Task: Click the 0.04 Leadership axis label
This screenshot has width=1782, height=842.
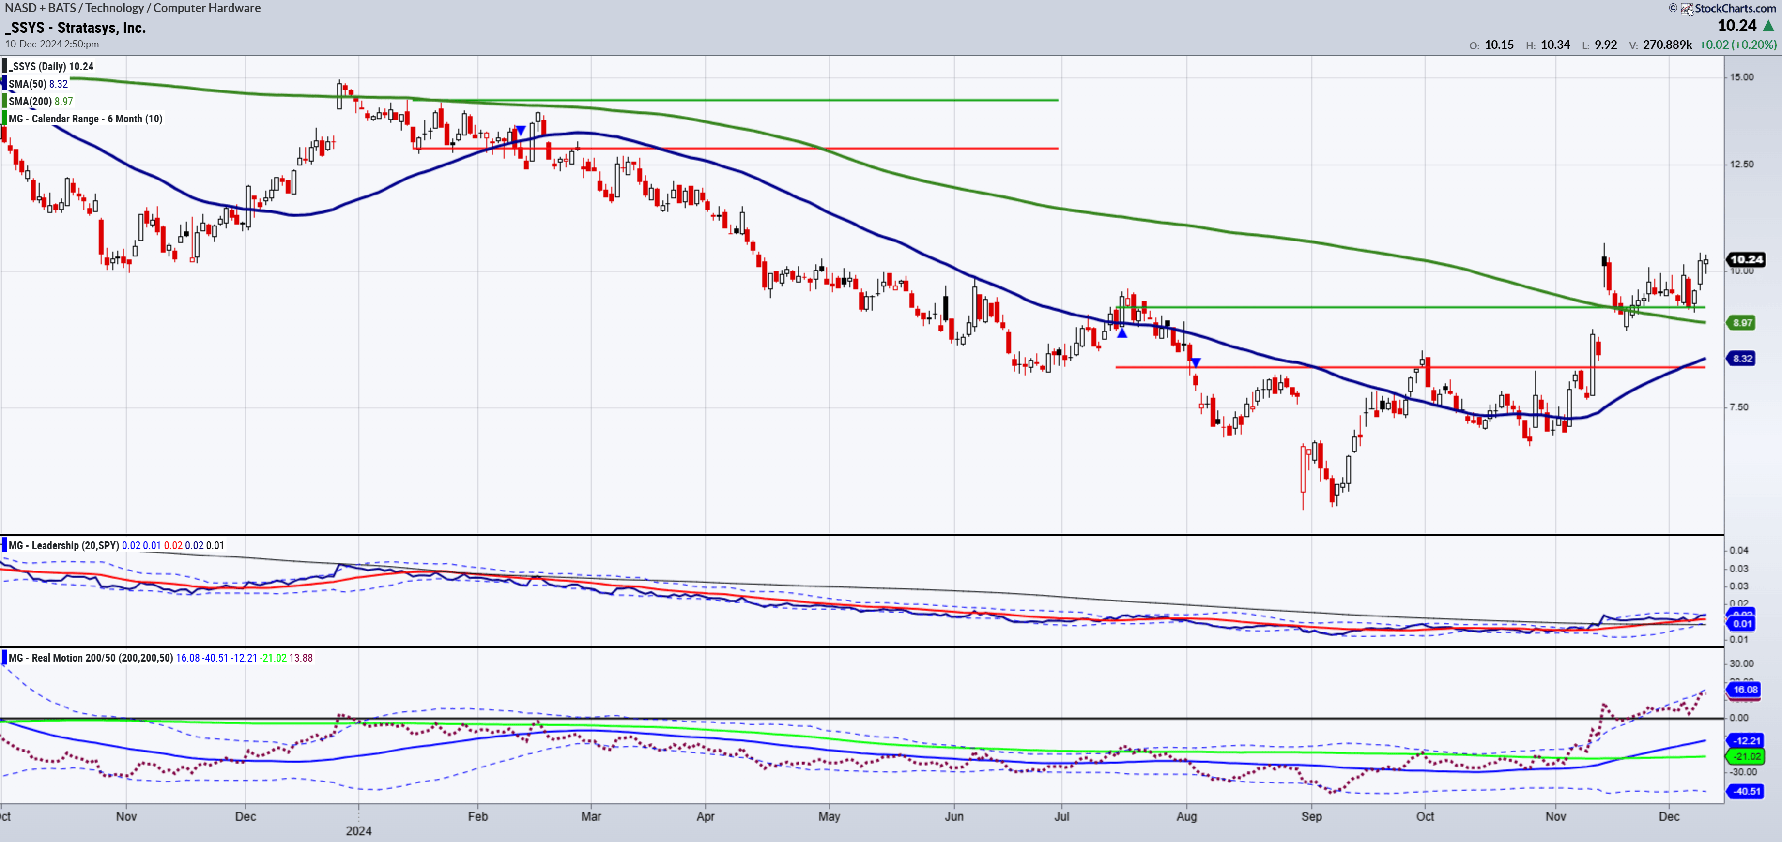Action: (x=1739, y=550)
